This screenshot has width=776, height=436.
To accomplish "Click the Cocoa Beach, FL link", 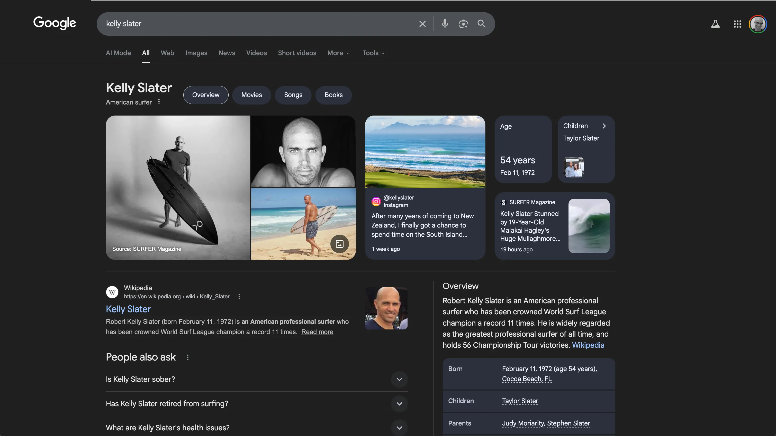I will 527,379.
